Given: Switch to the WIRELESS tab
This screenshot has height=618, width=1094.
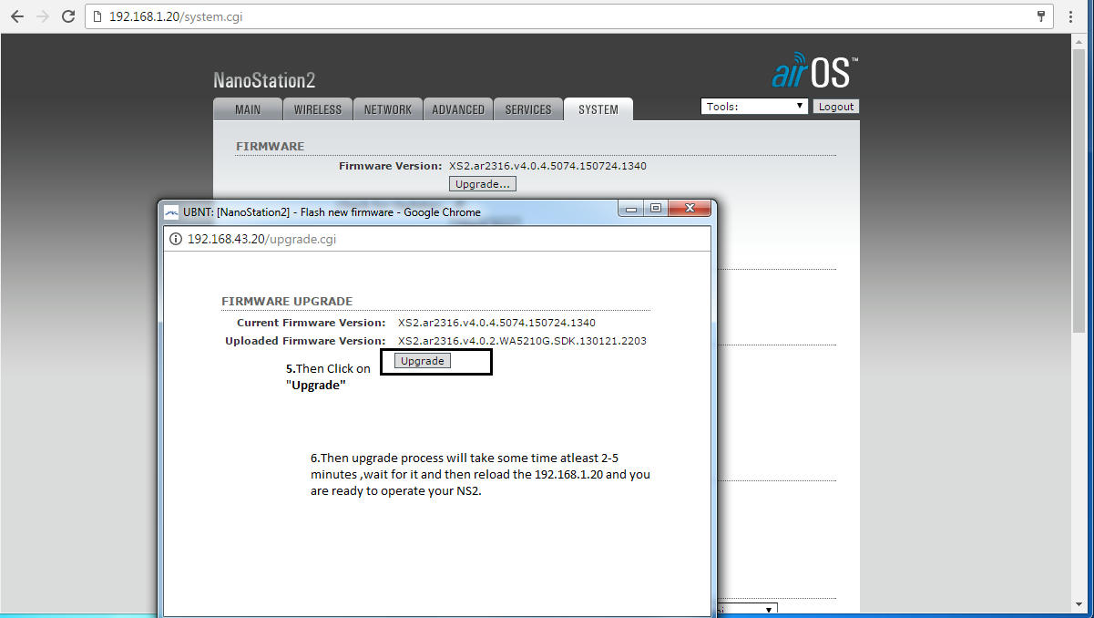Looking at the screenshot, I should click(x=317, y=109).
